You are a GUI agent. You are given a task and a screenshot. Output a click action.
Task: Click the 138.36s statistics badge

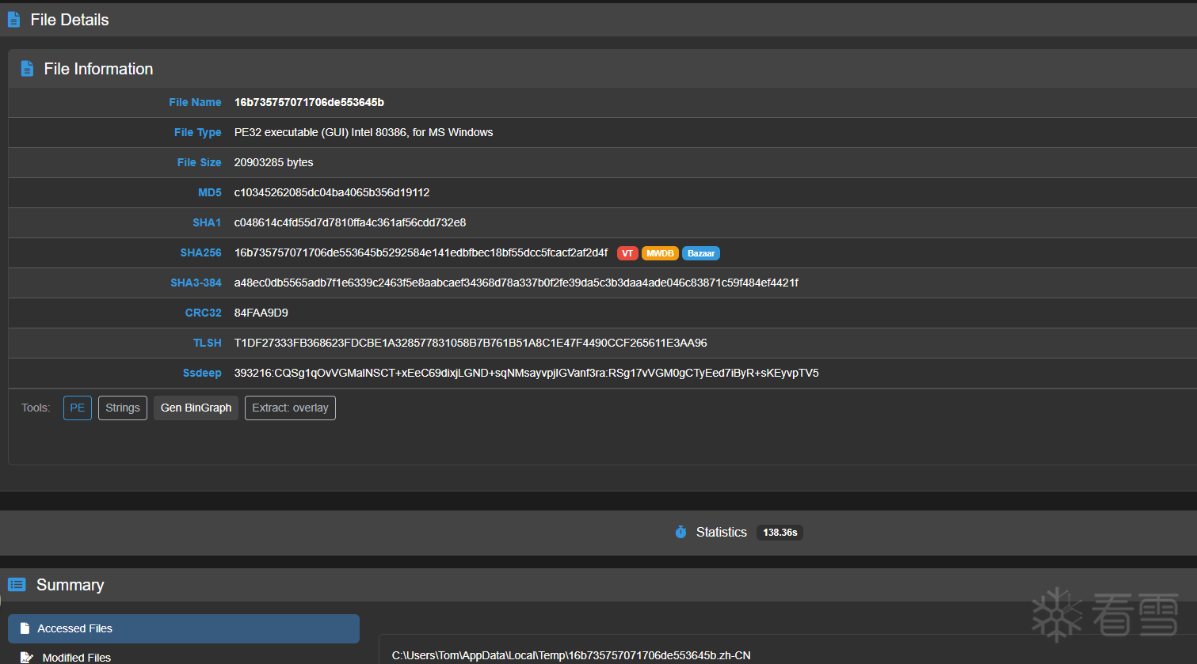click(780, 533)
